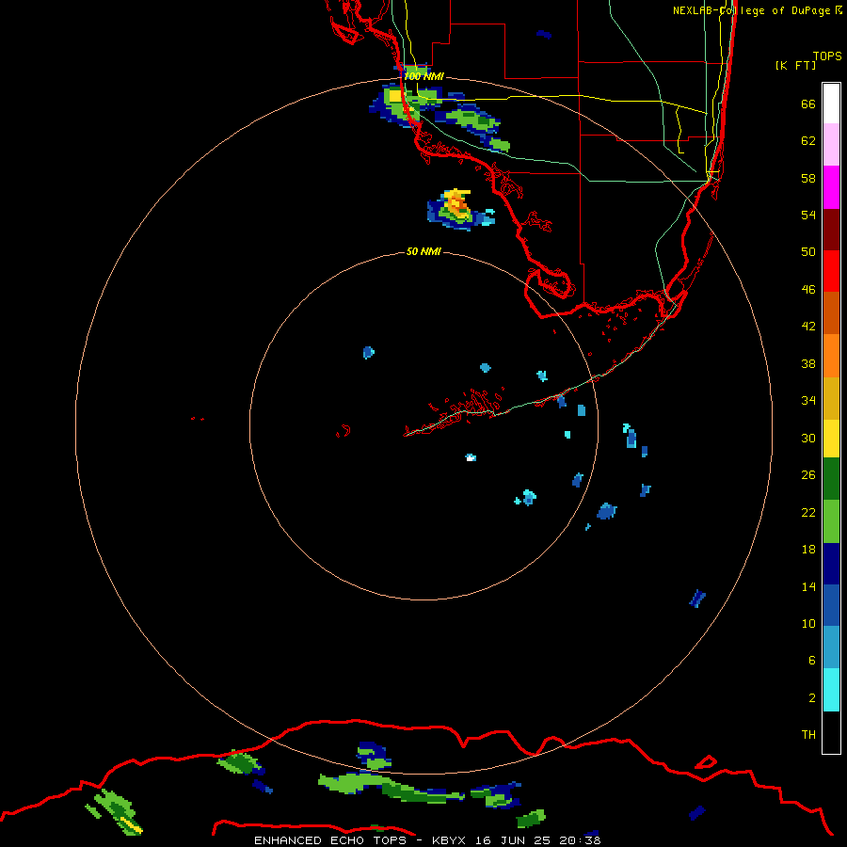Click the TH threshold label
The image size is (847, 847).
pyautogui.click(x=808, y=735)
